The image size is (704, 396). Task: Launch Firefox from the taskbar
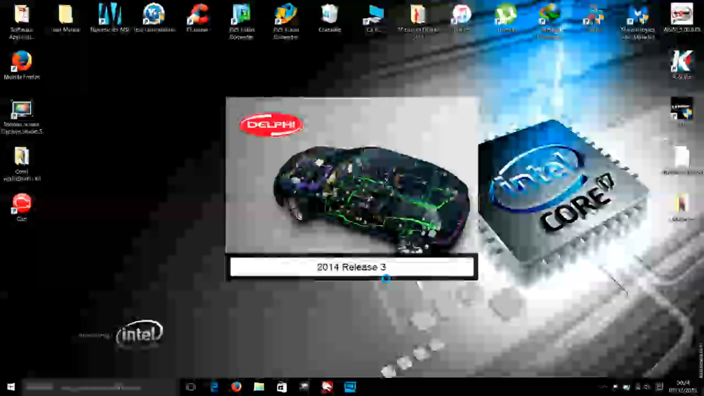(x=236, y=387)
